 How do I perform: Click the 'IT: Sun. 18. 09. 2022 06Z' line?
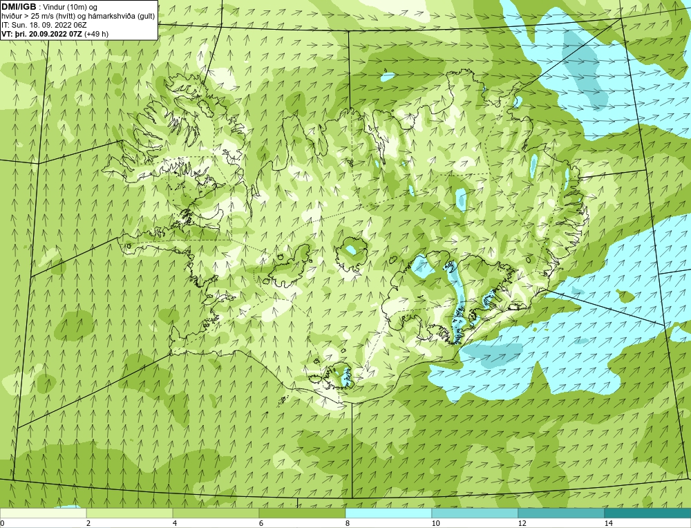pos(44,25)
